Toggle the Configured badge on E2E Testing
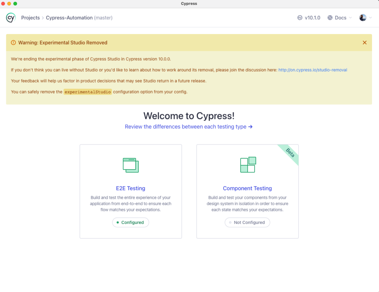The image size is (379, 292). click(130, 223)
